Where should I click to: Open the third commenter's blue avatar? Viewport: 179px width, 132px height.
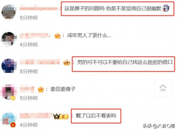click(9, 66)
